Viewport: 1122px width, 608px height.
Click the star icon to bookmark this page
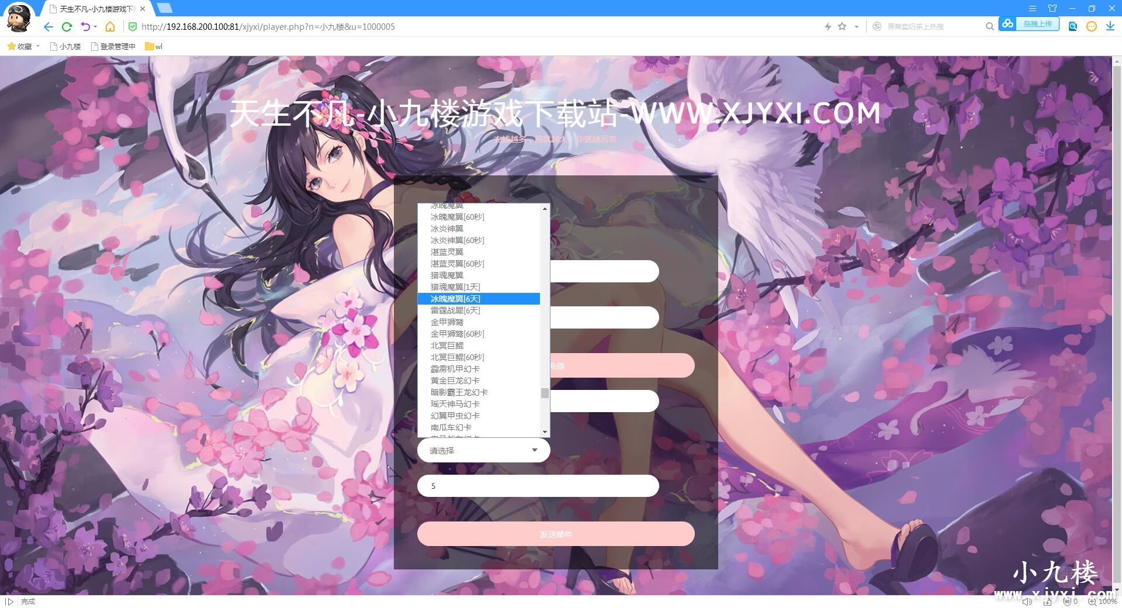tap(842, 26)
